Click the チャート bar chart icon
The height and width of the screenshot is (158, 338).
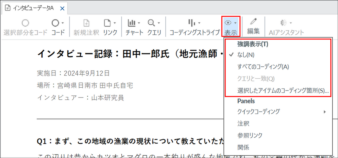point(132,23)
